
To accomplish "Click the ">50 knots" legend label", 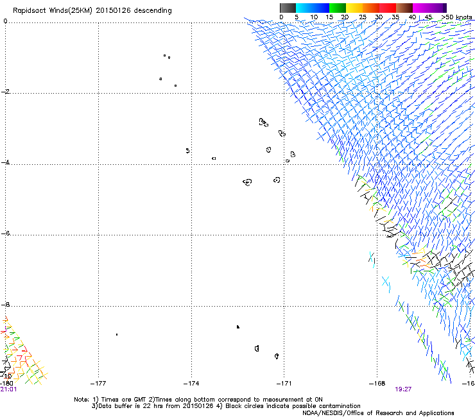I will point(457,17).
